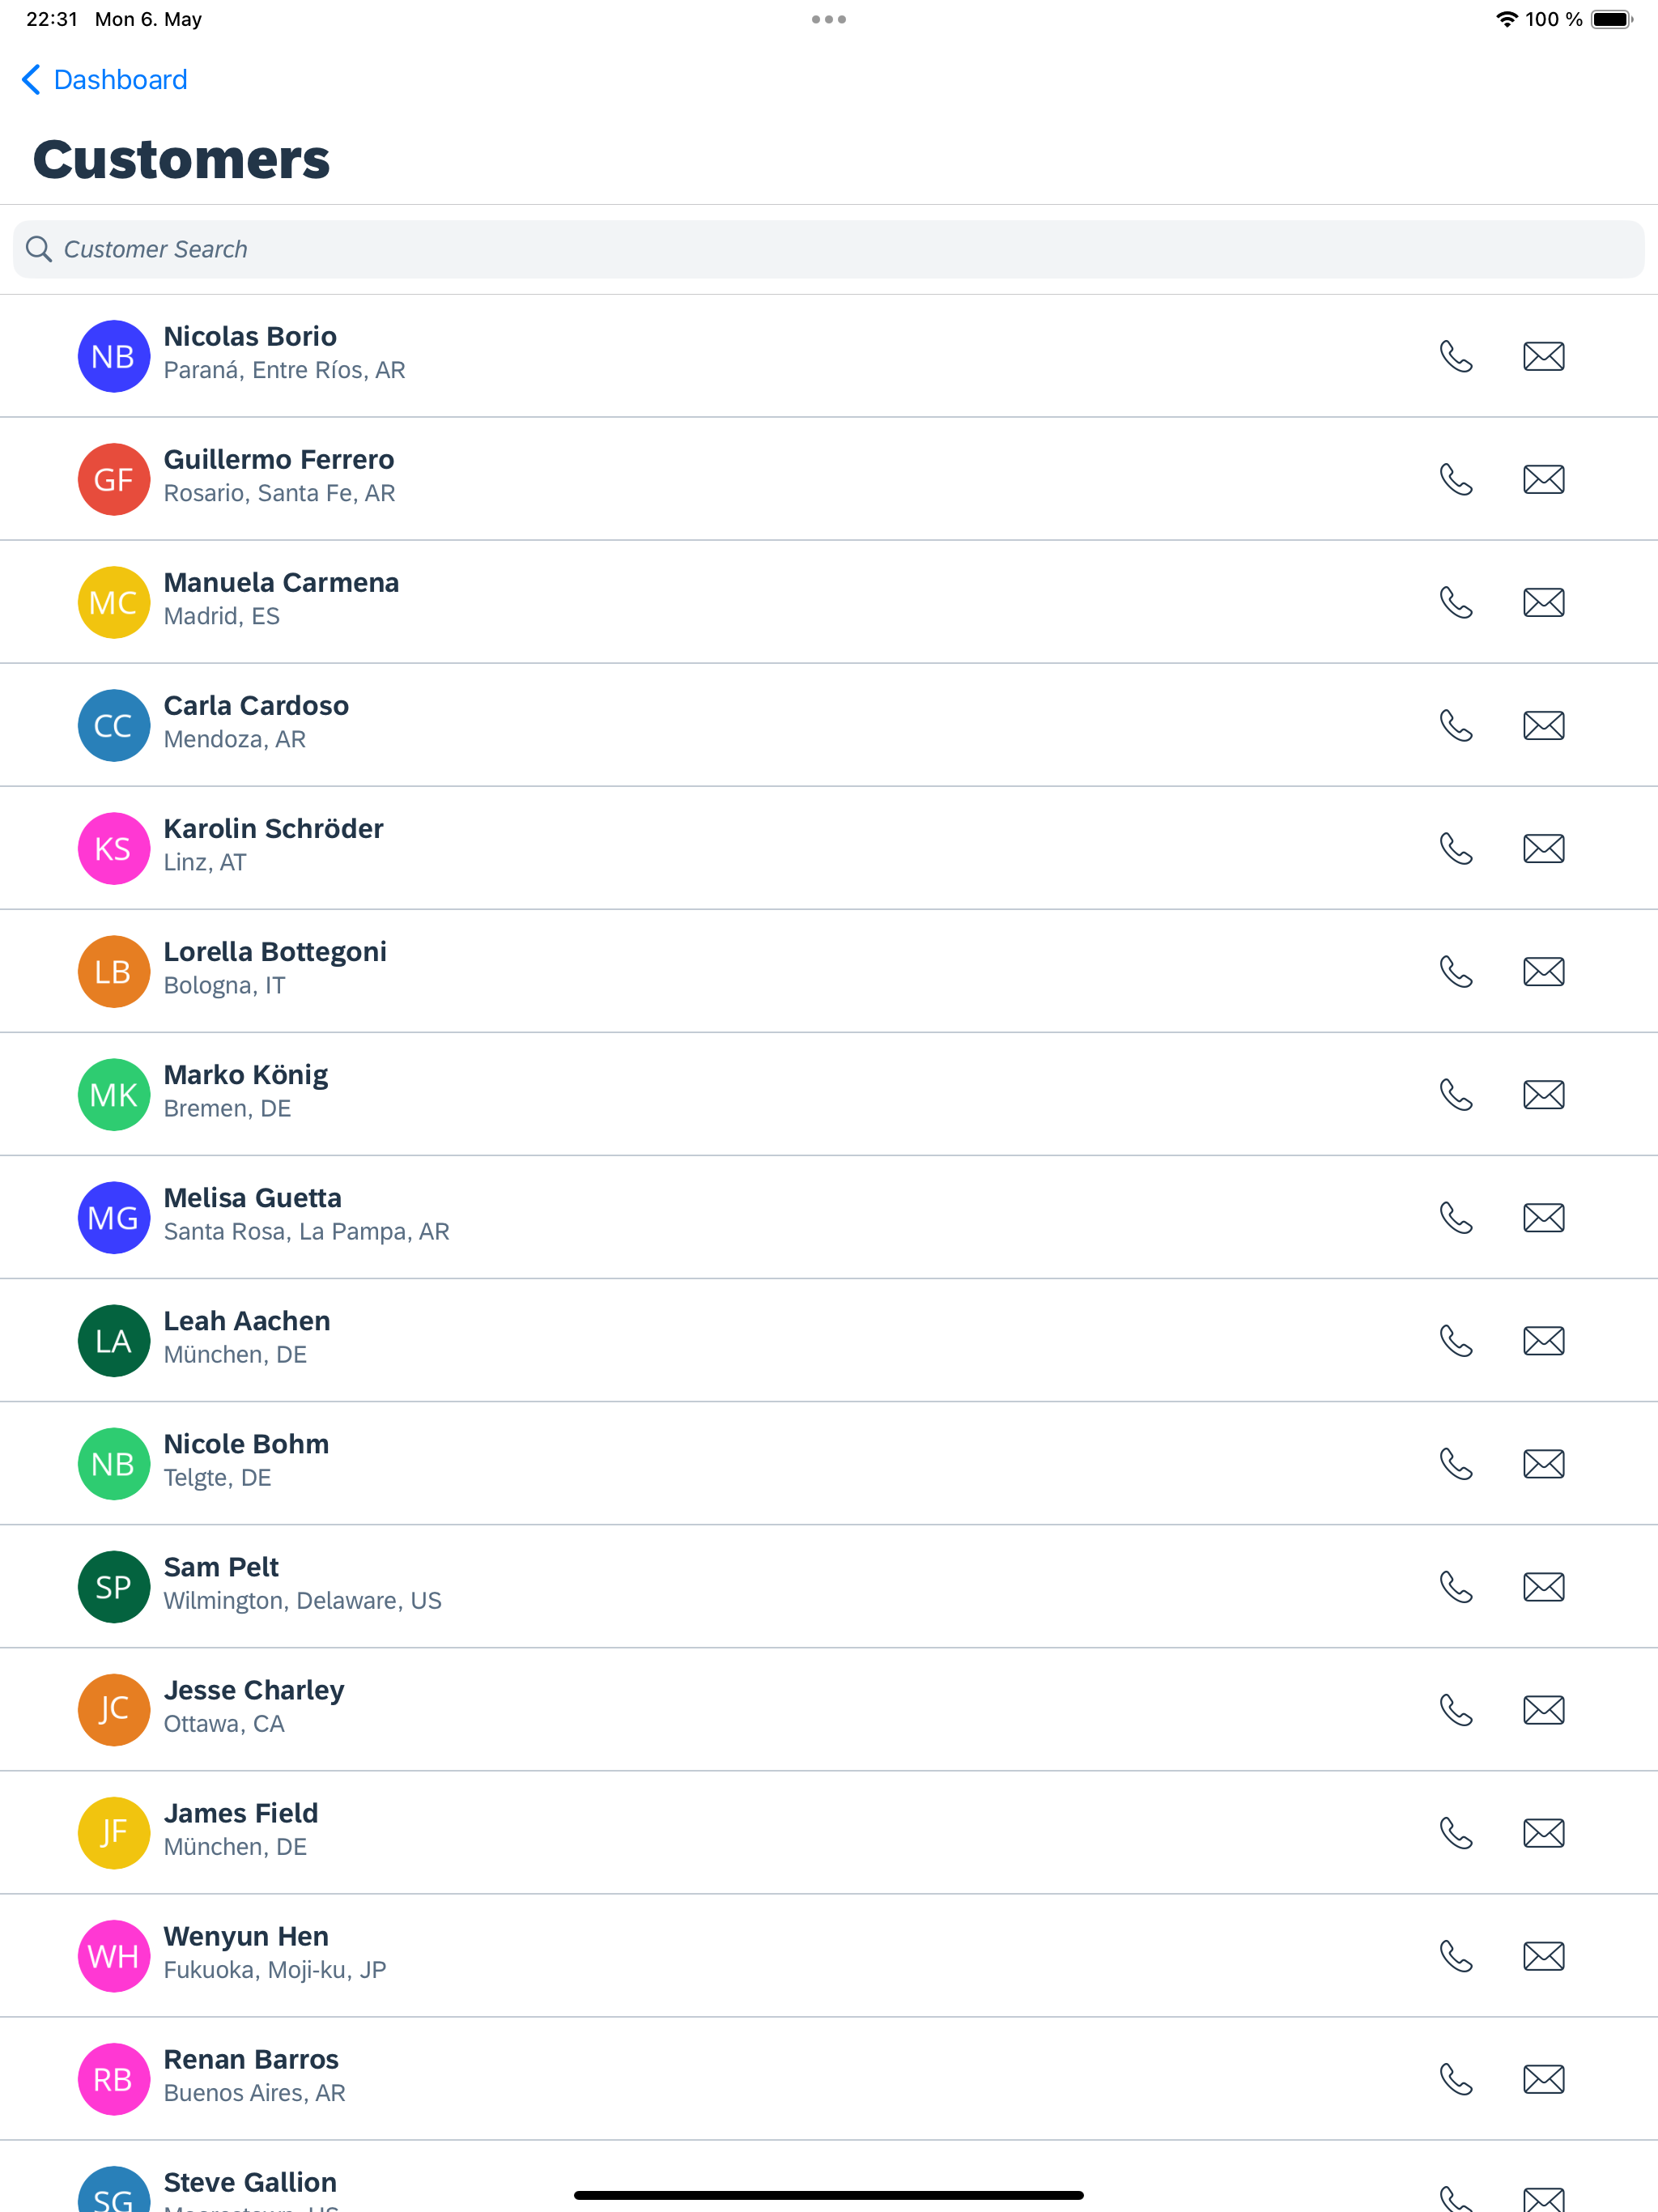Viewport: 1658px width, 2212px height.
Task: Go back using the Dashboard link
Action: click(119, 79)
